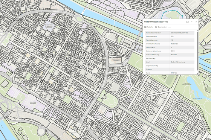Select the value 522 in the popup table
The width and height of the screenshot is (211, 140).
172,37
